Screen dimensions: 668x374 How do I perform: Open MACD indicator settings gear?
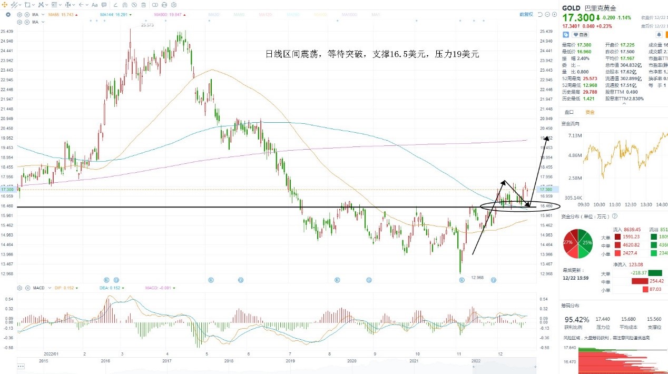click(19, 288)
